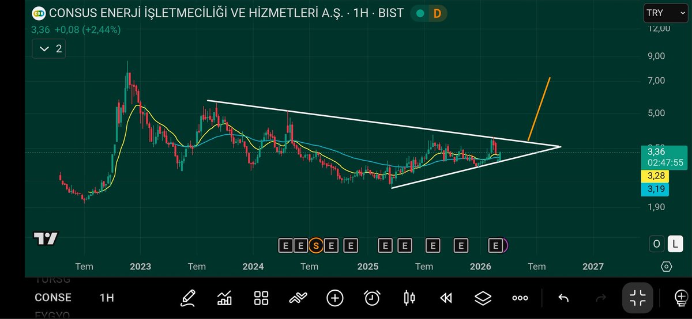Tap the 9,00 price axis label
The height and width of the screenshot is (319, 692).
click(656, 56)
